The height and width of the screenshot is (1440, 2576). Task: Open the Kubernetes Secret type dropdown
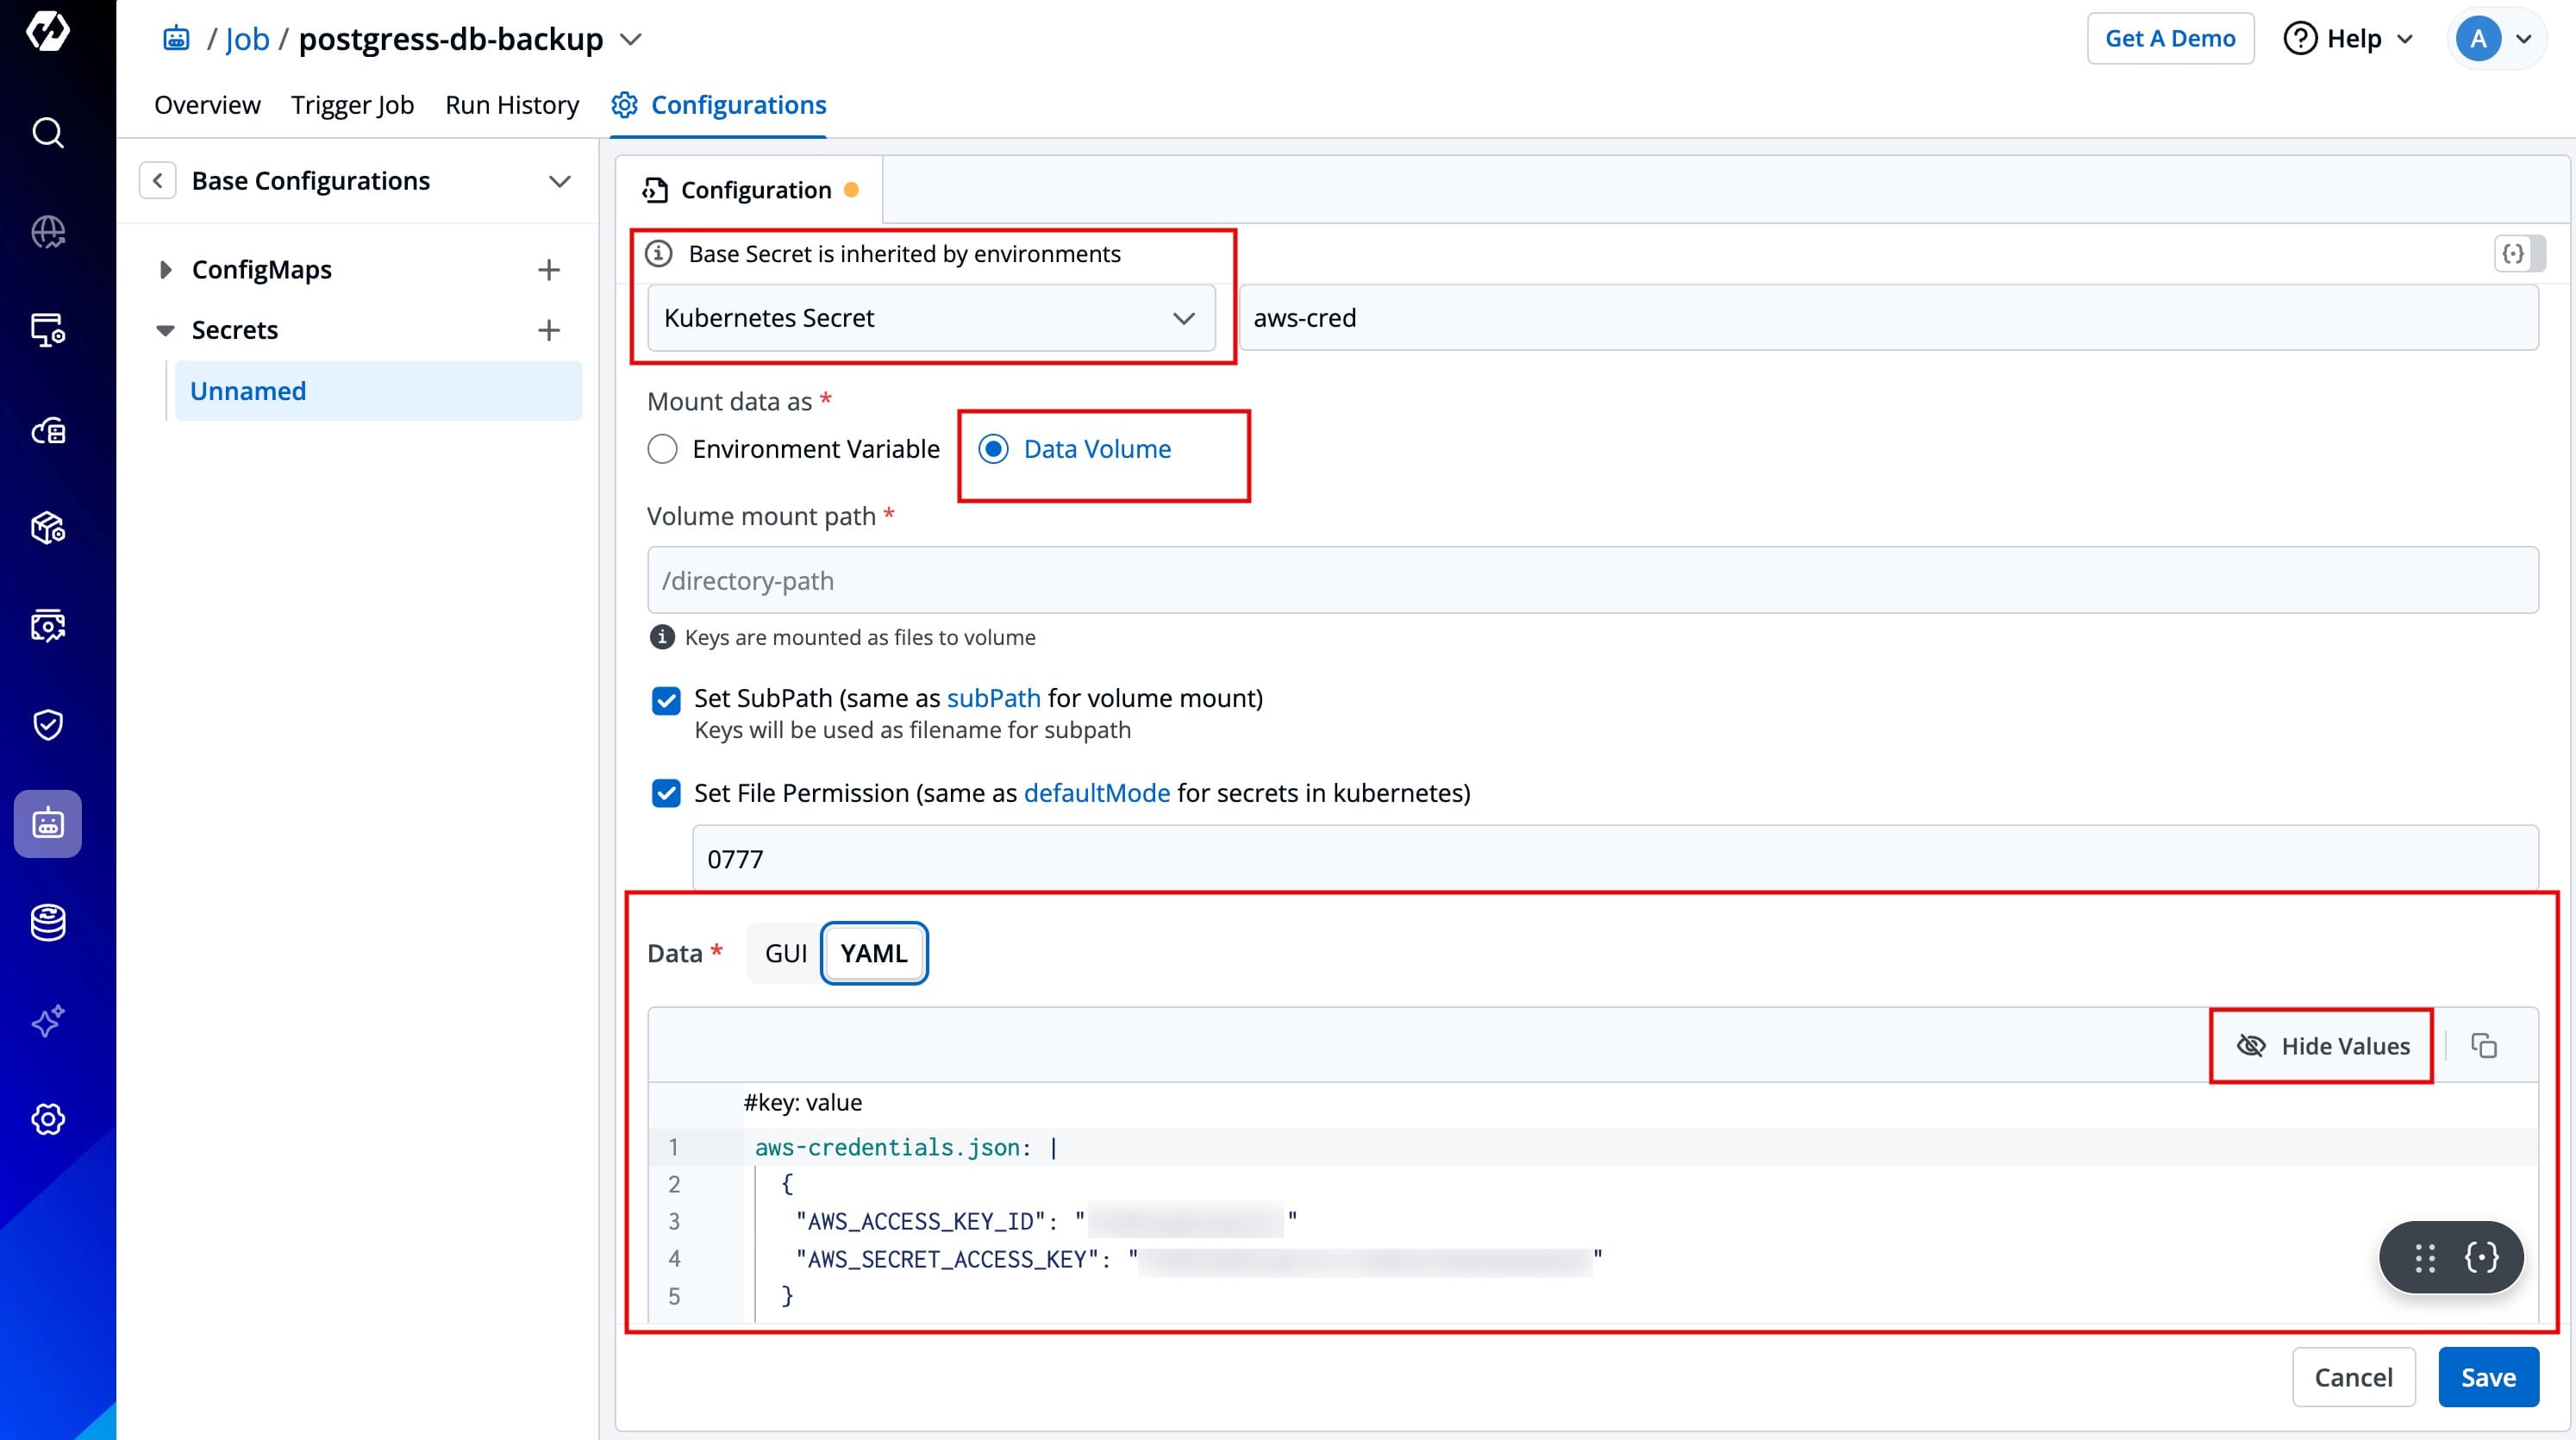(930, 318)
